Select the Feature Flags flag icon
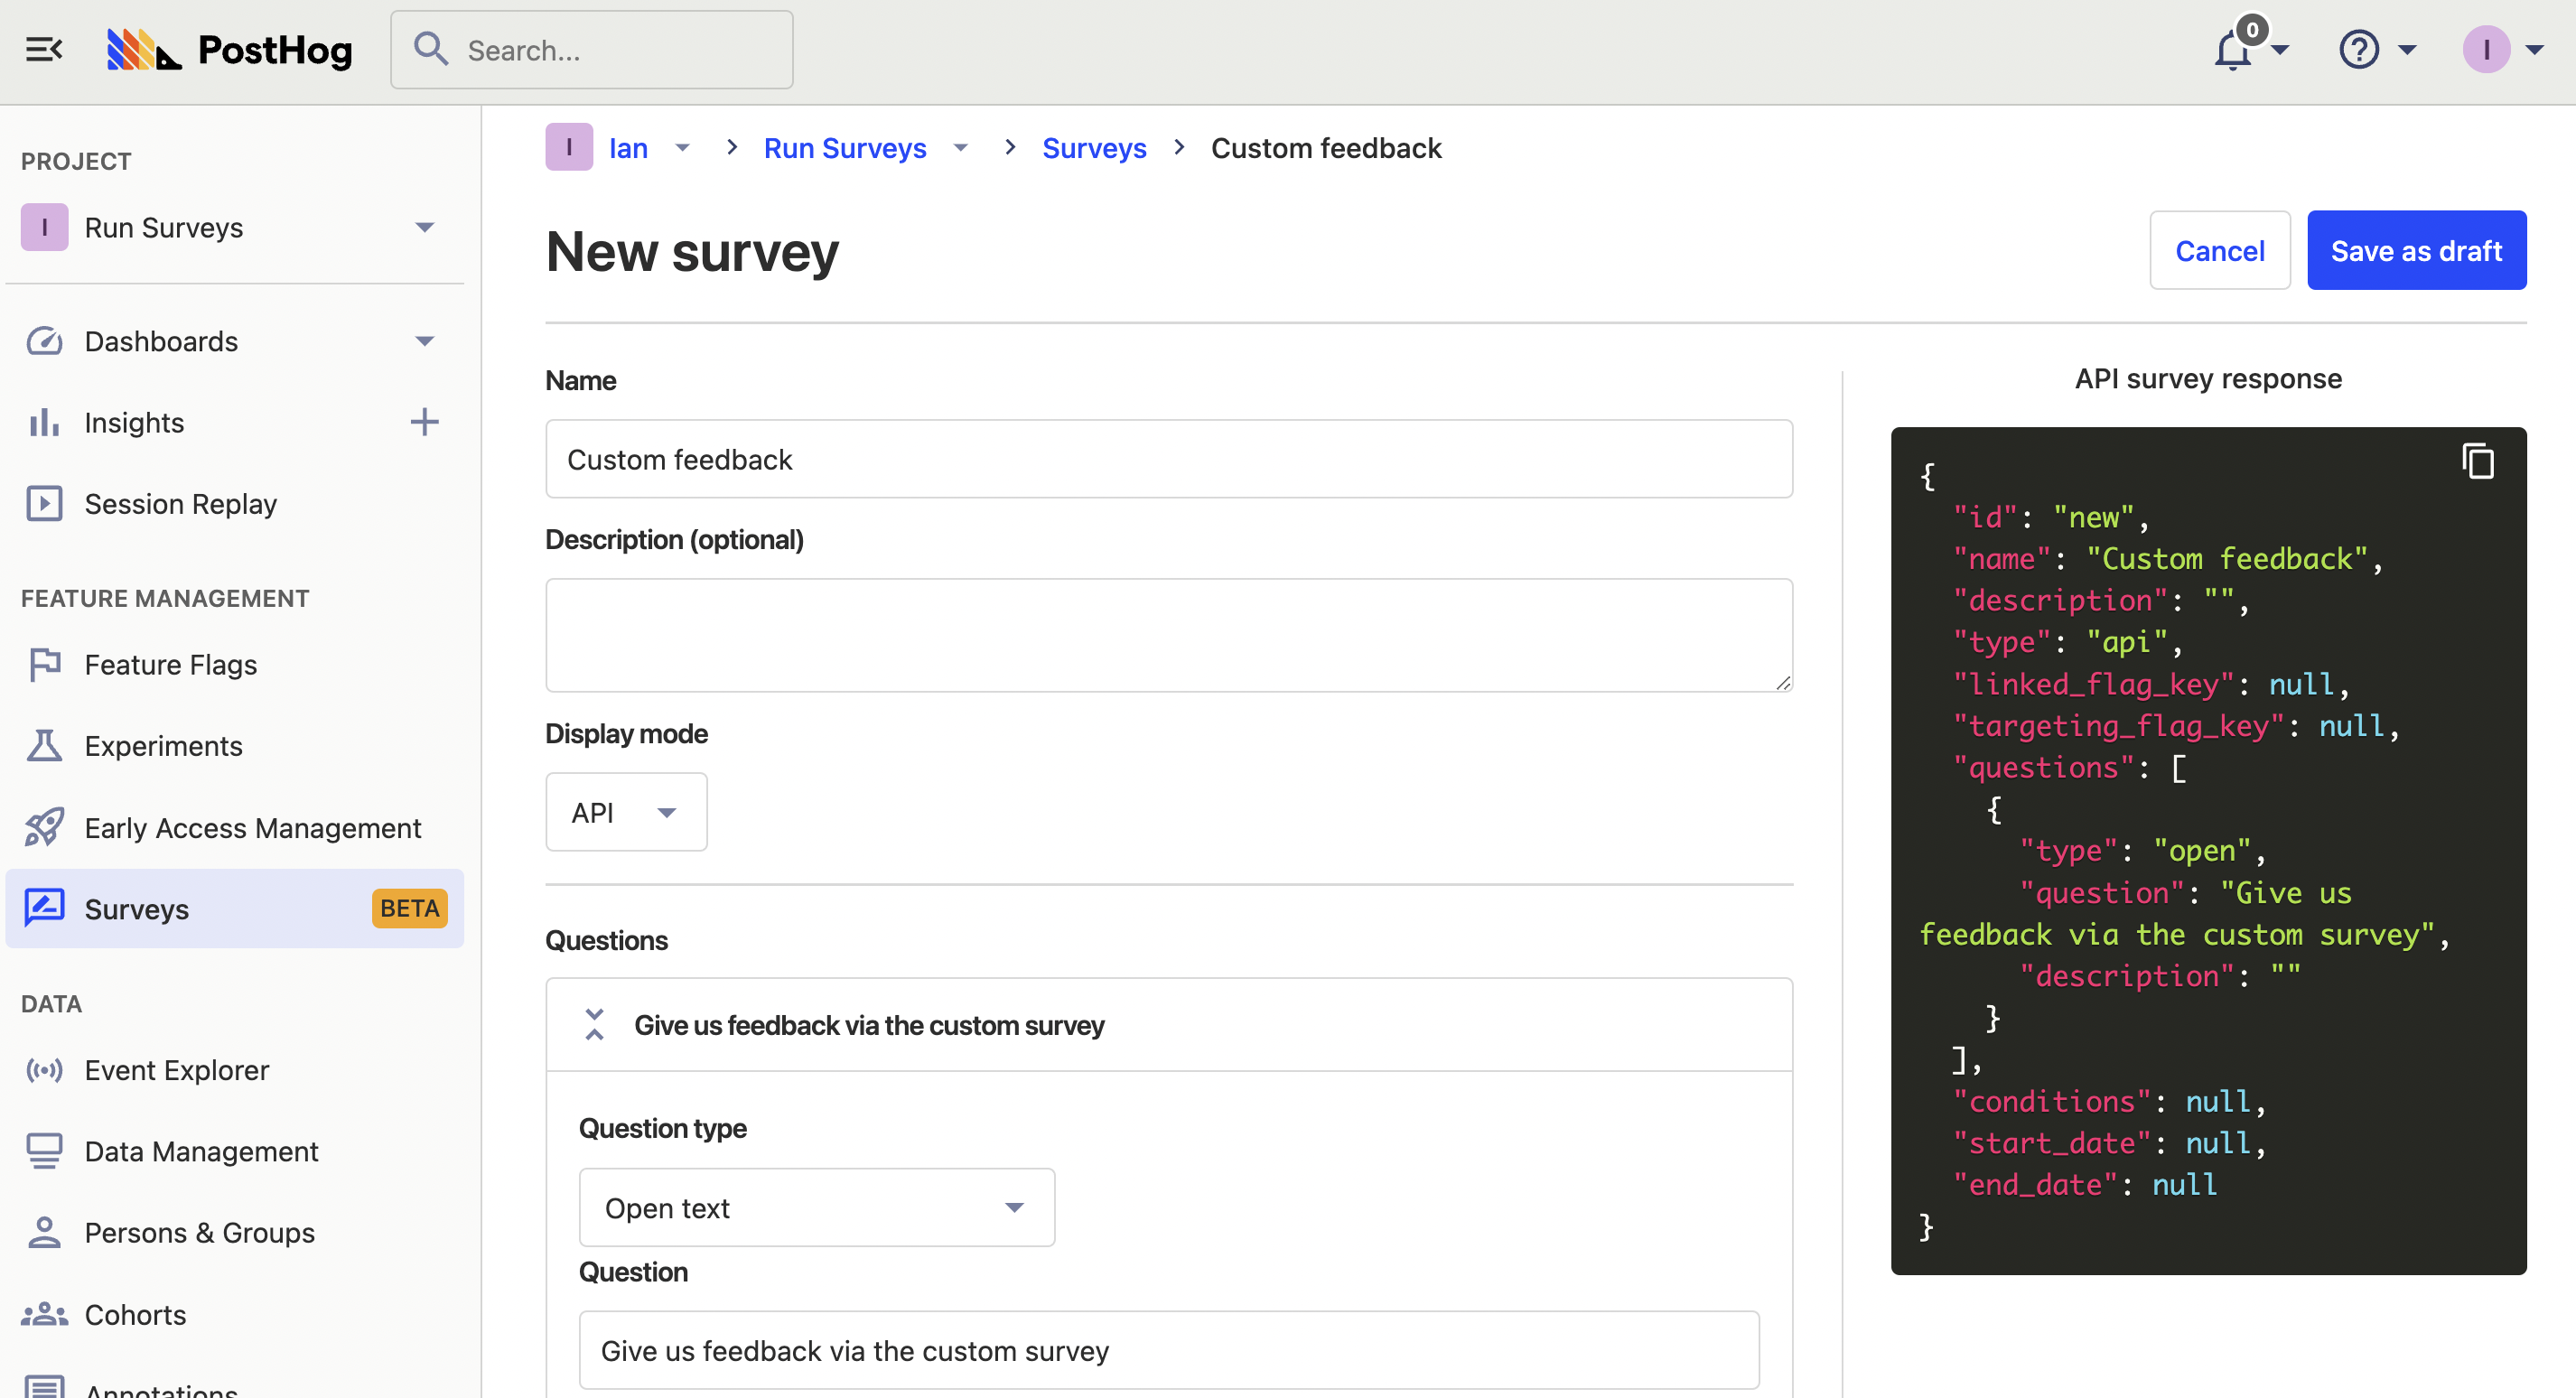 click(43, 664)
